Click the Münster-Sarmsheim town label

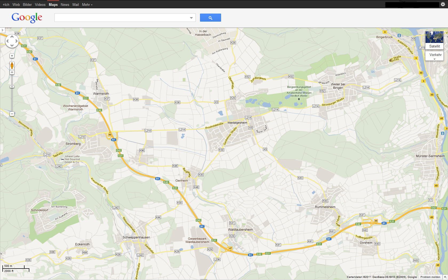coord(430,156)
